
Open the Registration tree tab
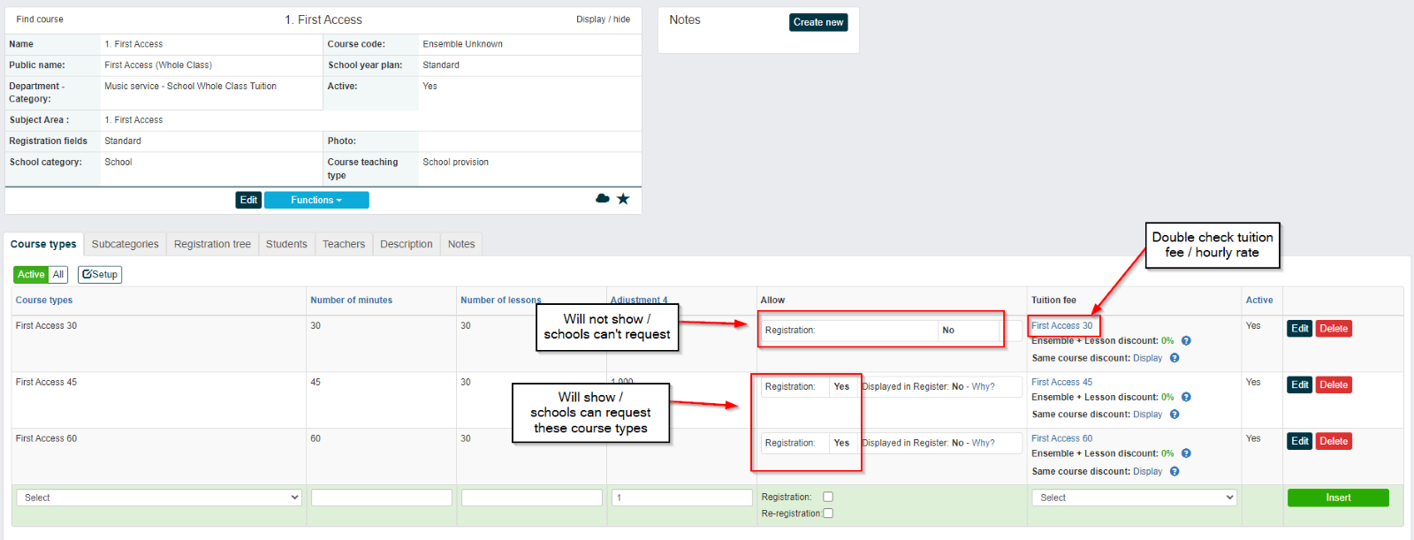tap(212, 244)
